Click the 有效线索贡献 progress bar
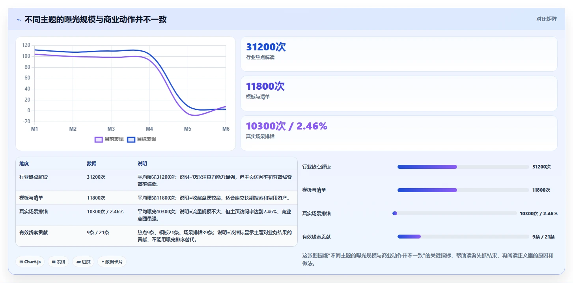Viewport: 573px width, 283px height. click(463, 237)
